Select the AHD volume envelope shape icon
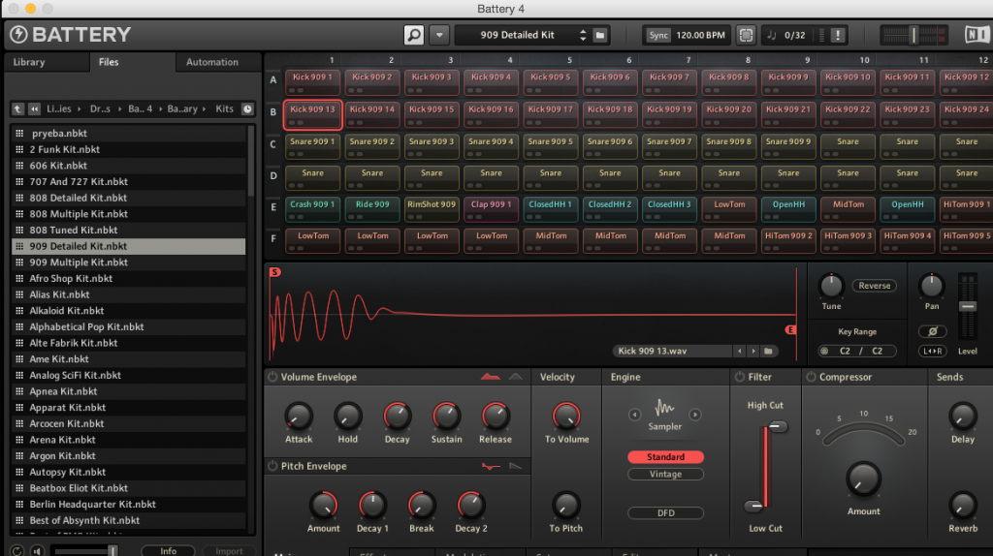 click(x=516, y=377)
